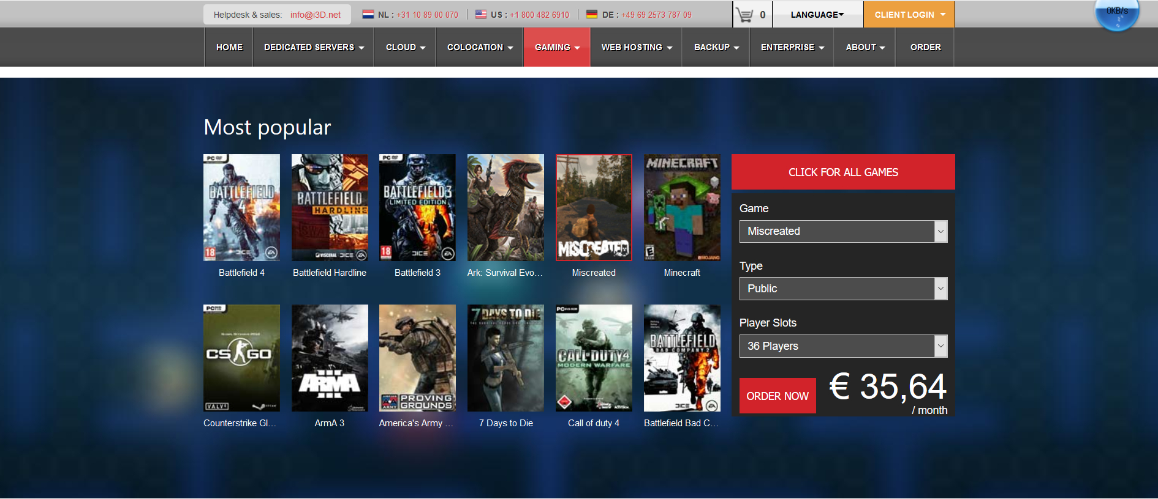Select the Ark: Survival Evolved cover
The height and width of the screenshot is (499, 1158).
505,207
